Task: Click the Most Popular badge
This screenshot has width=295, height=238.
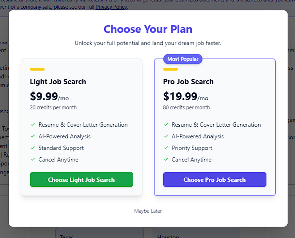Action: 183,59
